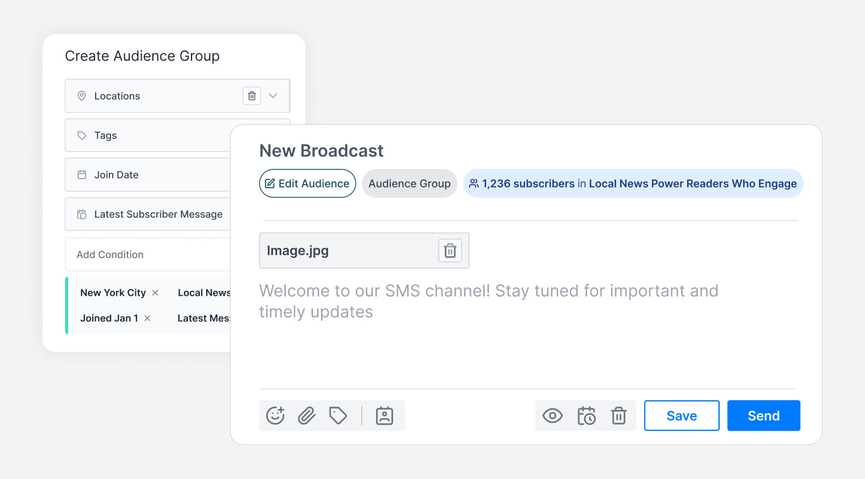Click the emoji picker icon

click(275, 416)
